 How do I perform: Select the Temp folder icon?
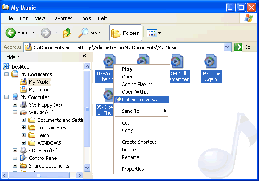[32, 135]
